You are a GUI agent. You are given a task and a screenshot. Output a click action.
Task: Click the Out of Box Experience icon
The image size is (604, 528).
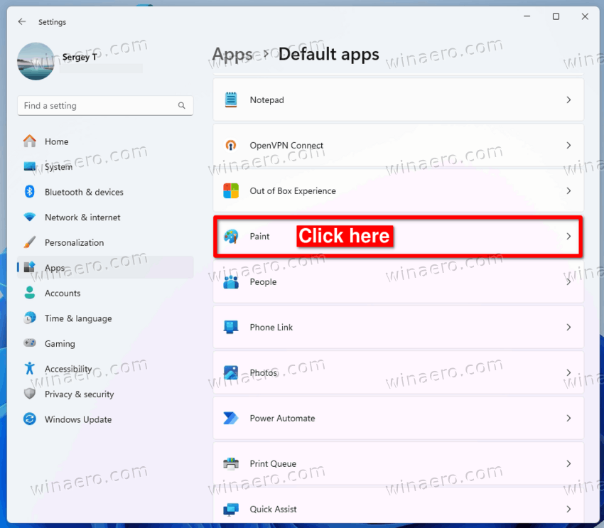(231, 190)
